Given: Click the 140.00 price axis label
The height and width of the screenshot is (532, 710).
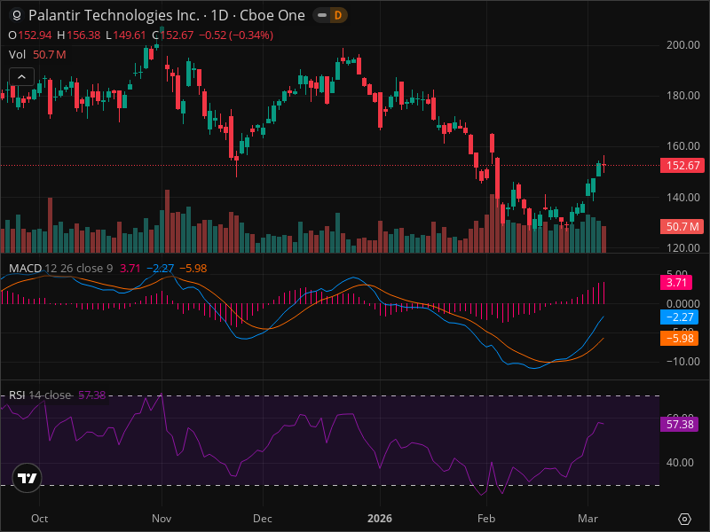Looking at the screenshot, I should (682, 197).
